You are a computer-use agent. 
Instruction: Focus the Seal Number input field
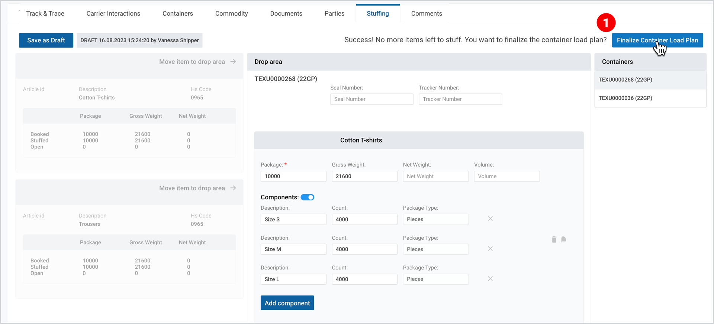pos(372,99)
